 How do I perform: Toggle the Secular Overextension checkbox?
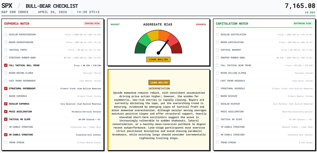click(x=6, y=34)
